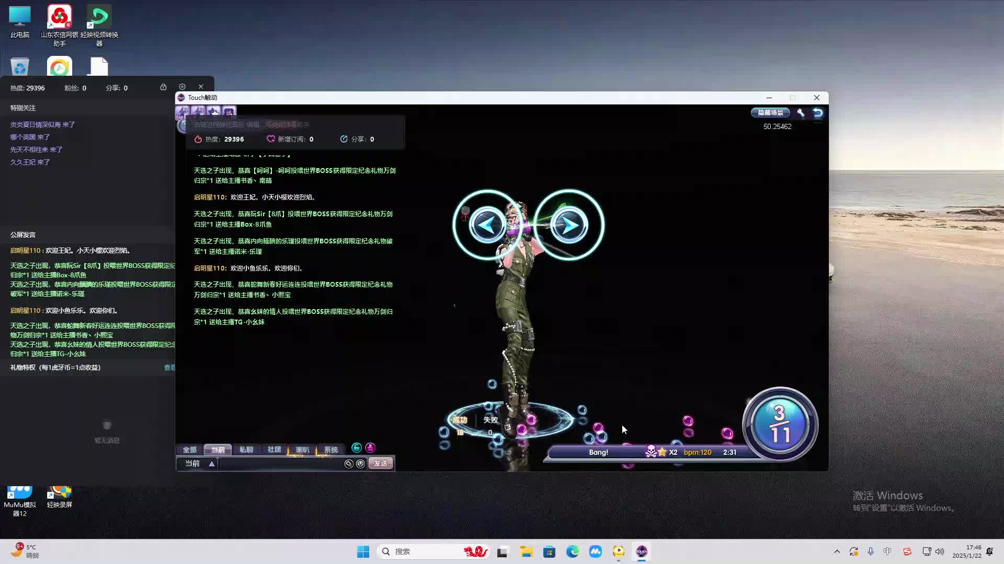Click the pink round icon beside chat tabs
This screenshot has width=1004, height=564.
[370, 448]
